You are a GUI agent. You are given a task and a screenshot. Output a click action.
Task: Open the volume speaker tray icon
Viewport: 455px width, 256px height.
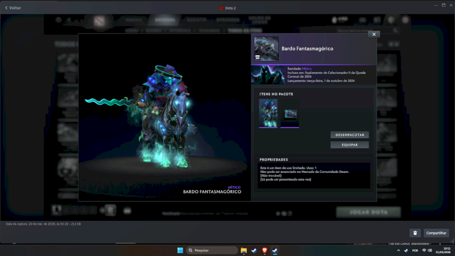pyautogui.click(x=430, y=250)
